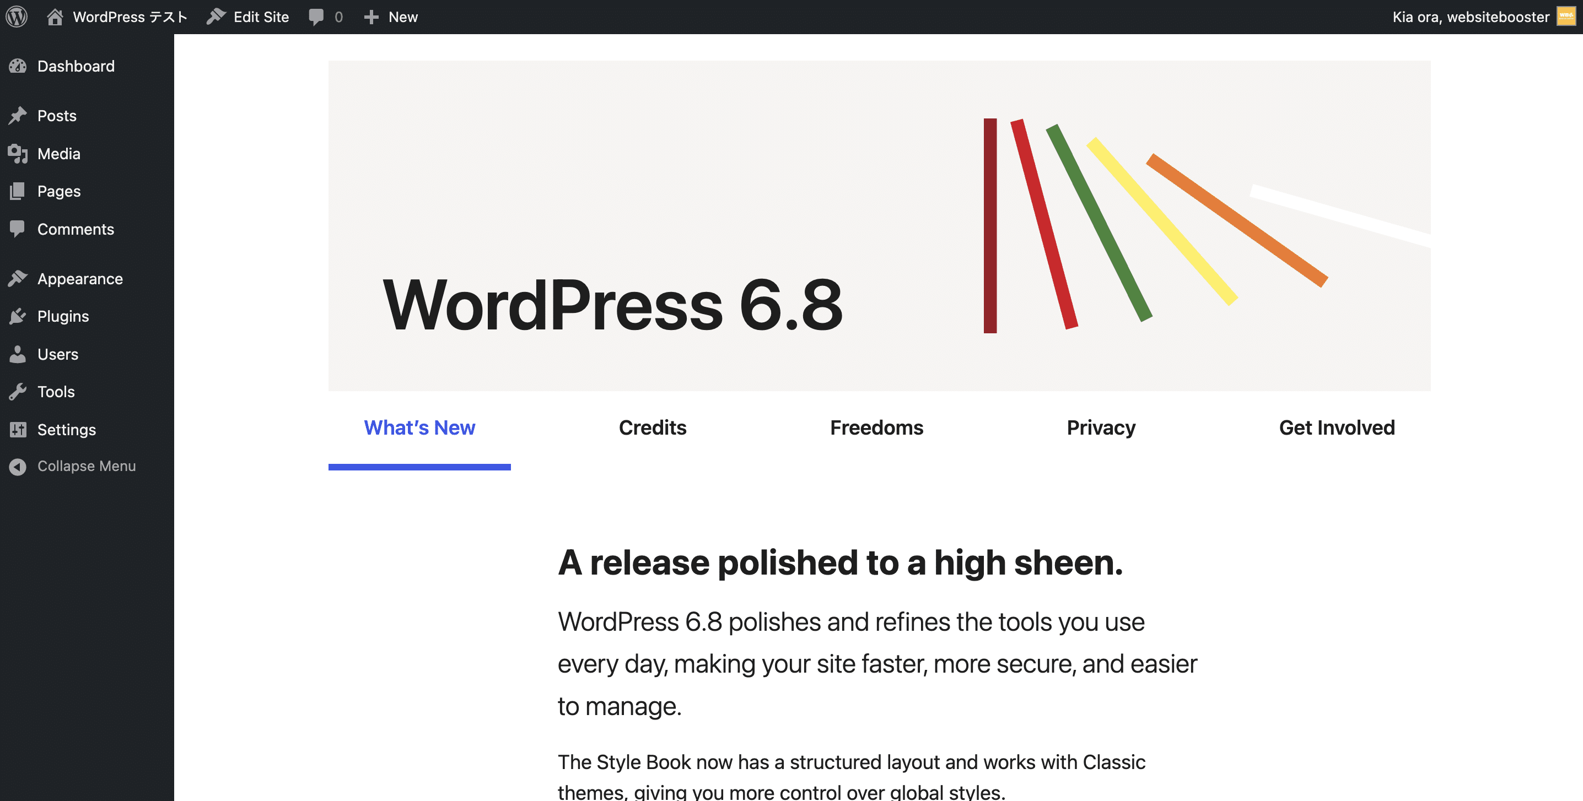Open Comments via the speech bubble icon
Screen dimensions: 1583x801
point(18,229)
